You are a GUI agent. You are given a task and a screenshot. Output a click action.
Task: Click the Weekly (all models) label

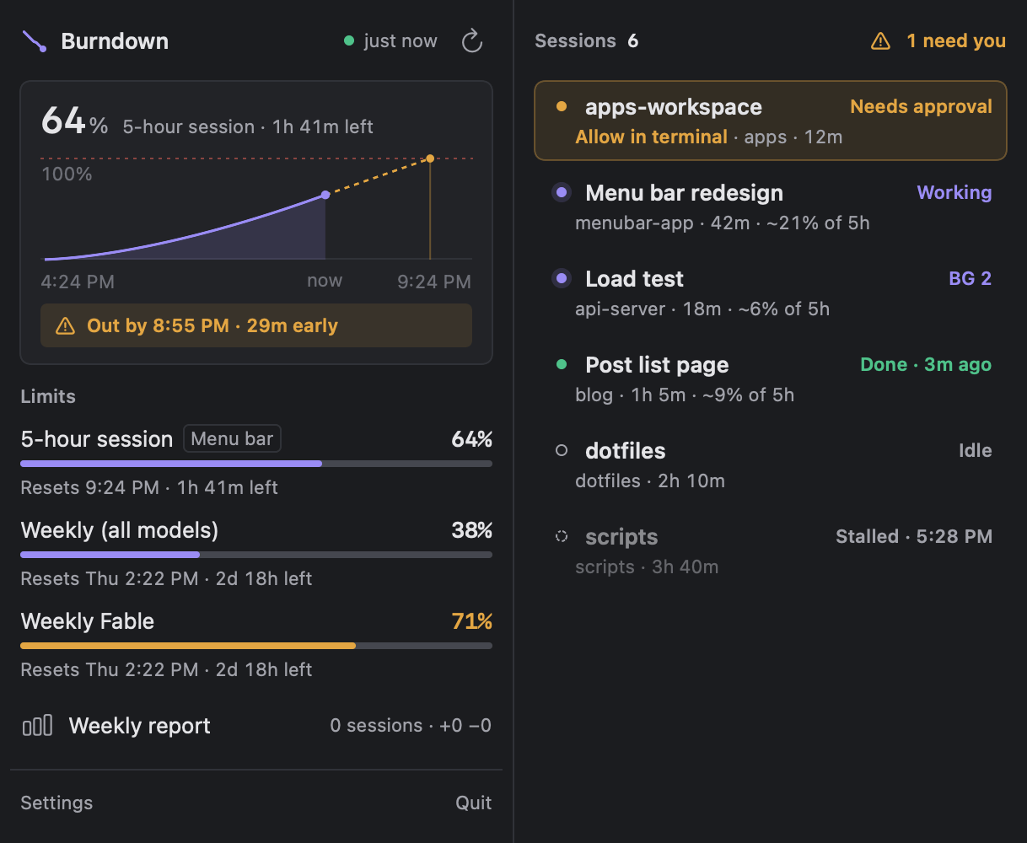click(120, 530)
